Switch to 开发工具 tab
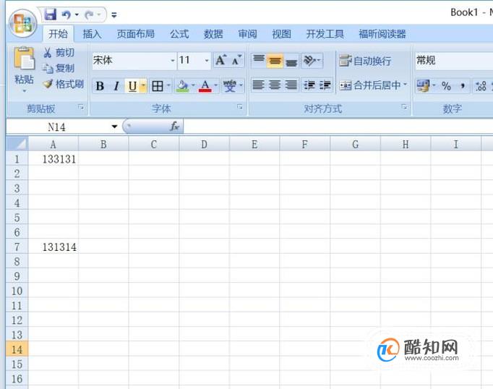The height and width of the screenshot is (389, 493). pos(325,34)
